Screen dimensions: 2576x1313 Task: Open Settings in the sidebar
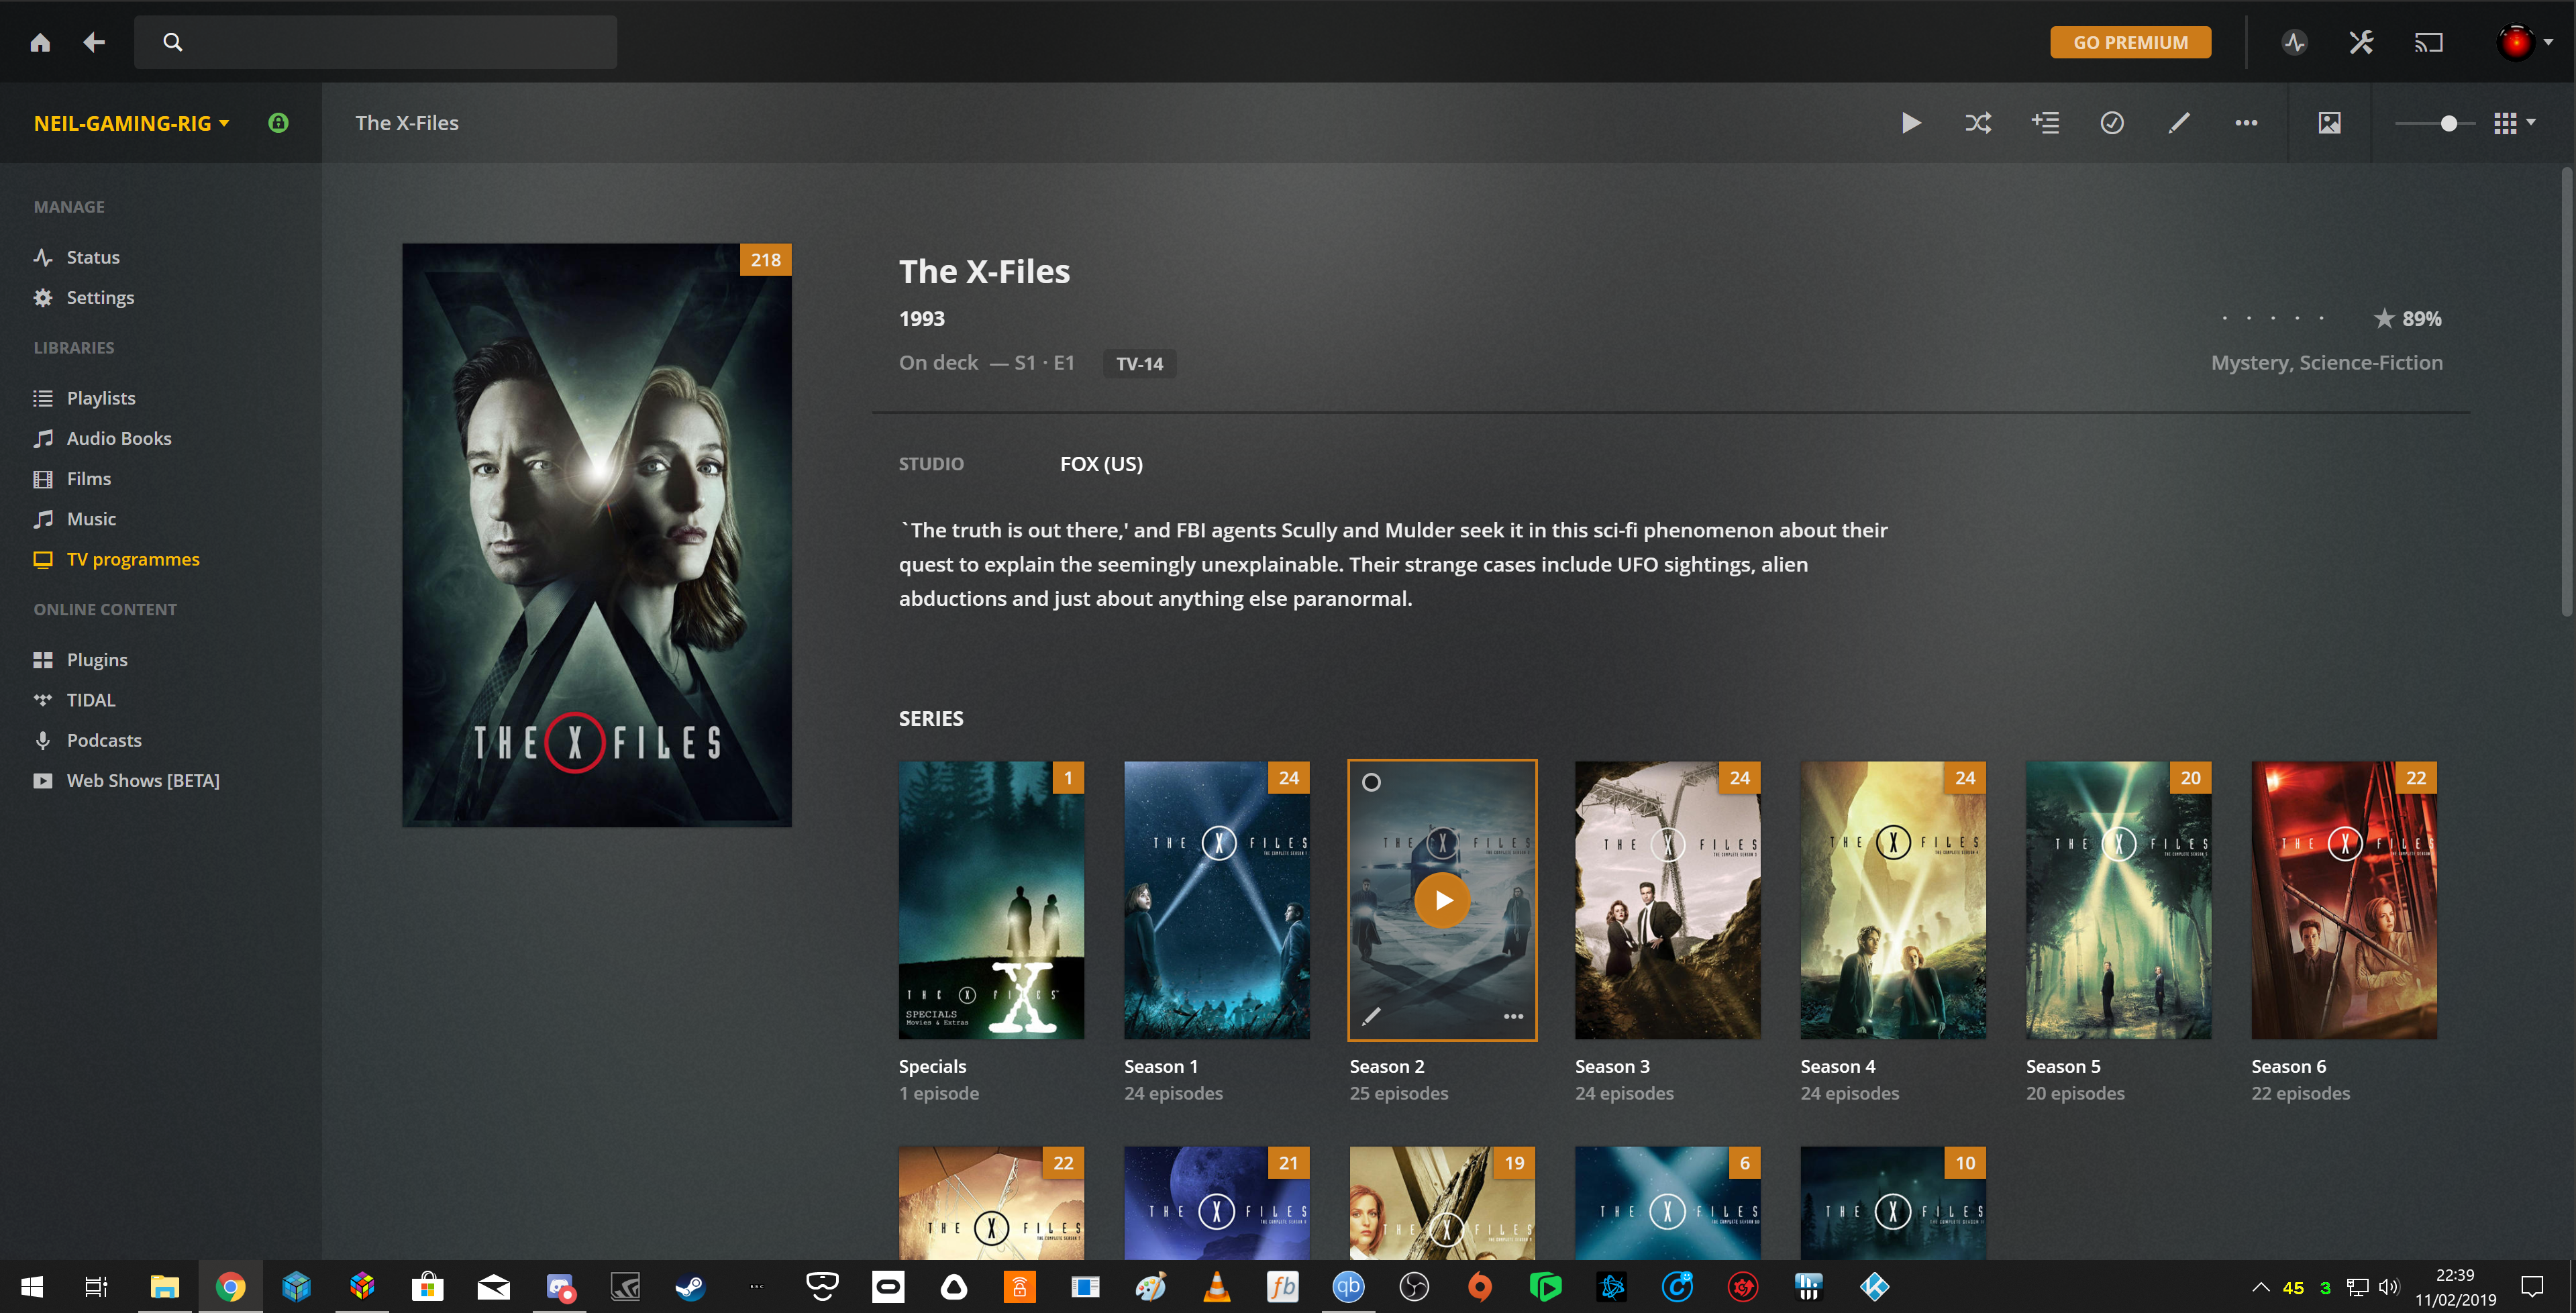click(100, 297)
